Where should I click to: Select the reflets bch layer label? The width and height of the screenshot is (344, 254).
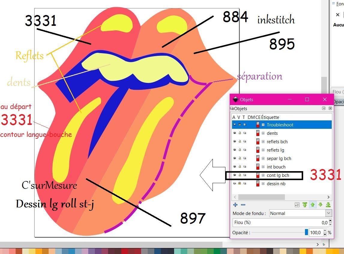[x=277, y=141]
